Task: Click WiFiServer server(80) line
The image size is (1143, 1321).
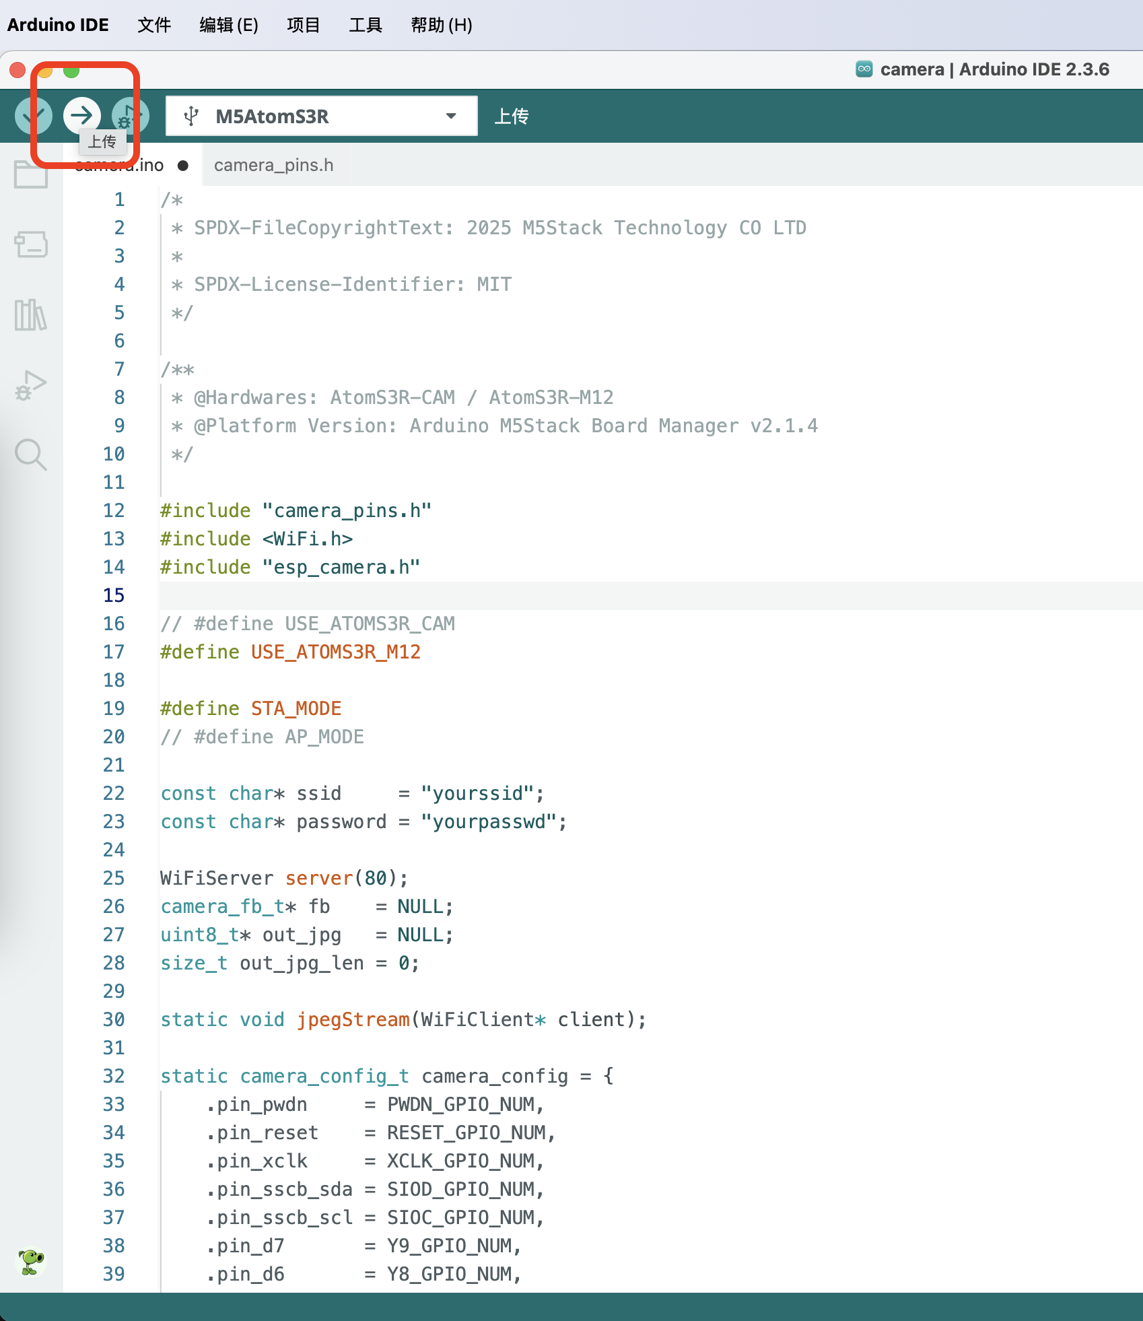Action: [x=284, y=878]
